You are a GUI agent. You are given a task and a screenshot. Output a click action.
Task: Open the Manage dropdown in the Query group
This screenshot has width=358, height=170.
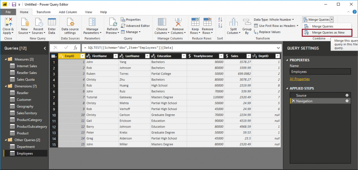tap(131, 32)
